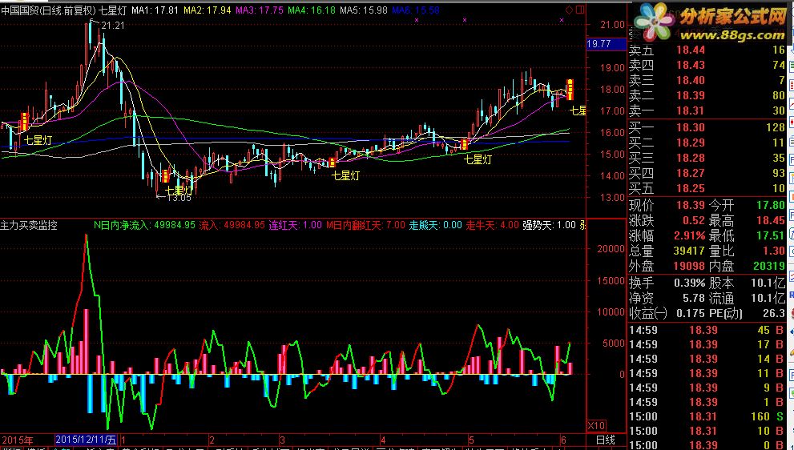Click the 15:00 tick row with 10 B

coord(707,431)
